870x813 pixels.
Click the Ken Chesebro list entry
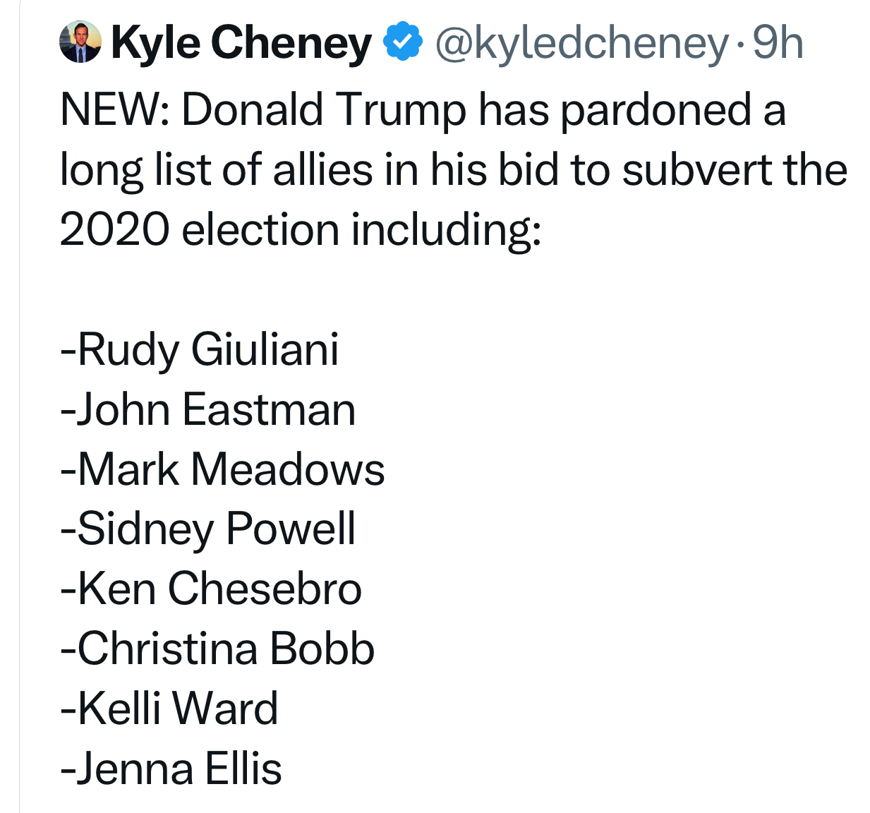coord(212,589)
